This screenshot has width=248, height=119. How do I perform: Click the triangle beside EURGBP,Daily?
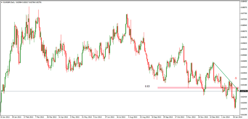2,2
